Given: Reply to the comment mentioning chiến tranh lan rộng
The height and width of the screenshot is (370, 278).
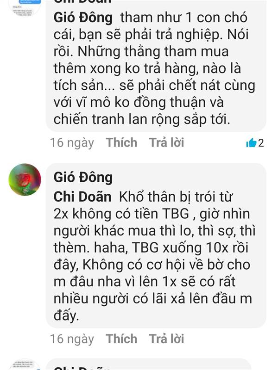Looking at the screenshot, I should 166,142.
